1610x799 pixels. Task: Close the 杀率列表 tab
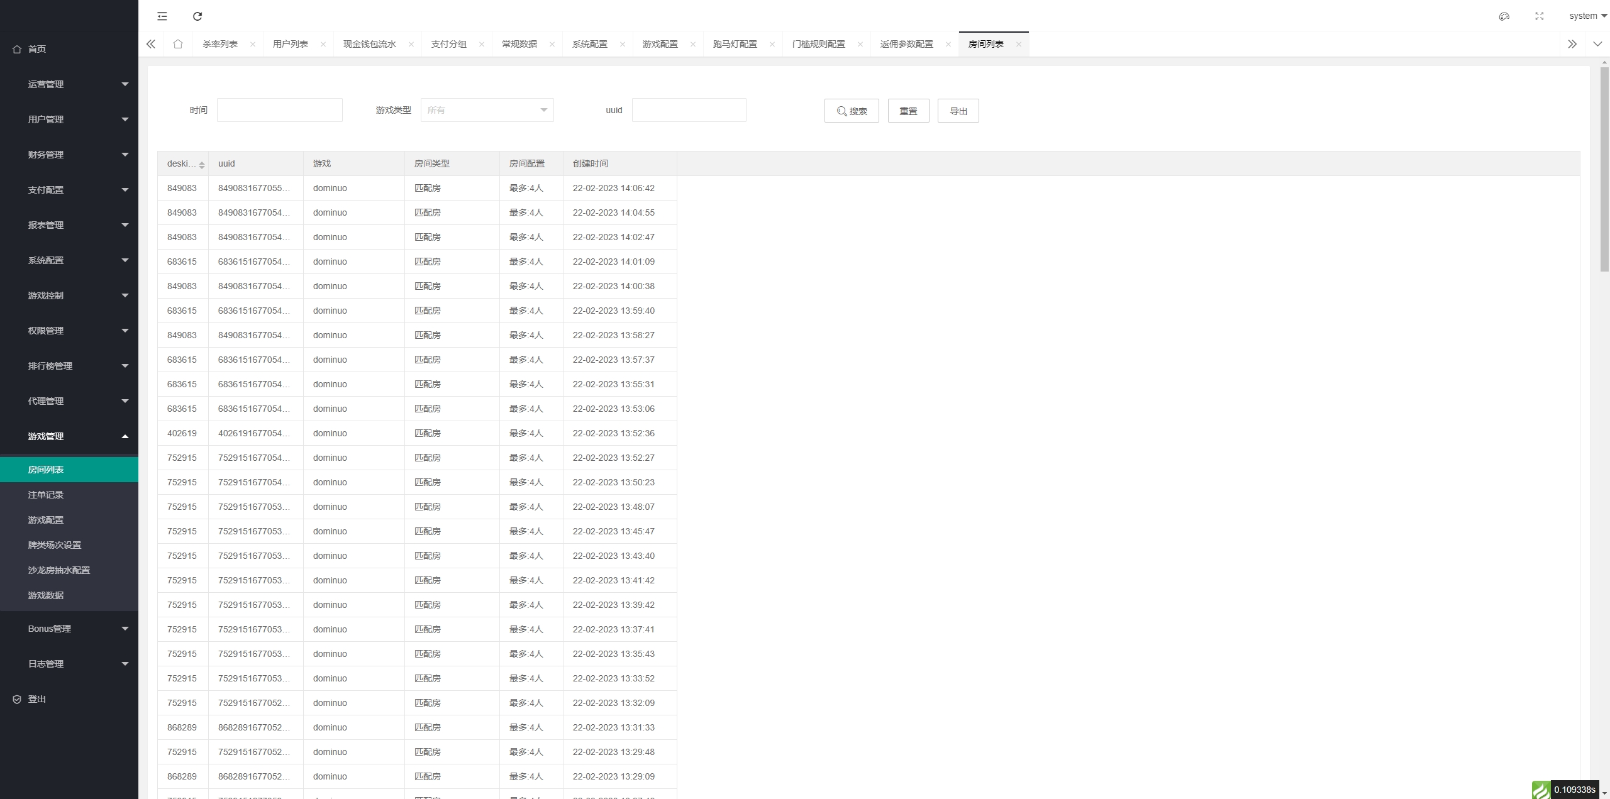click(253, 44)
